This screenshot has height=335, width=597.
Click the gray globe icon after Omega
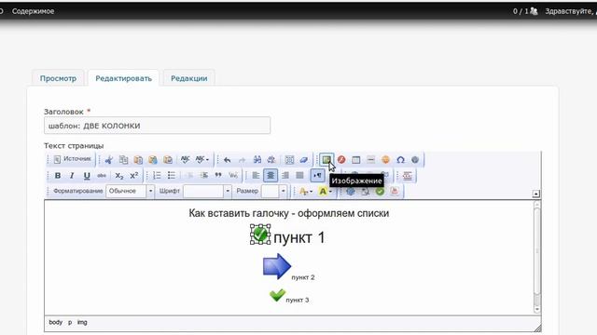click(x=415, y=160)
